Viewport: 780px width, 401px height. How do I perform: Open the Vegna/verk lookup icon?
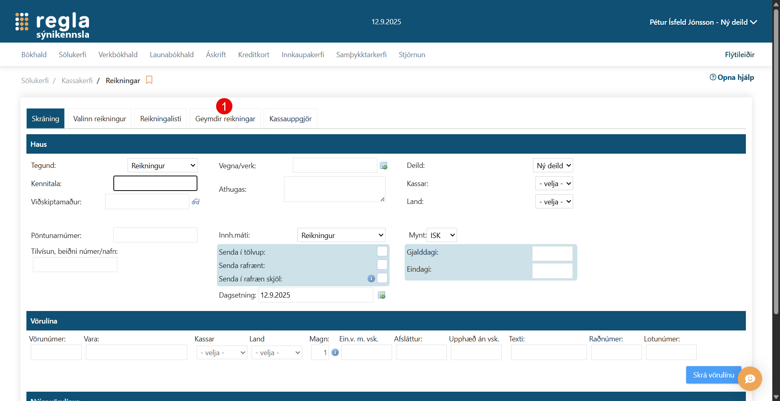click(383, 166)
